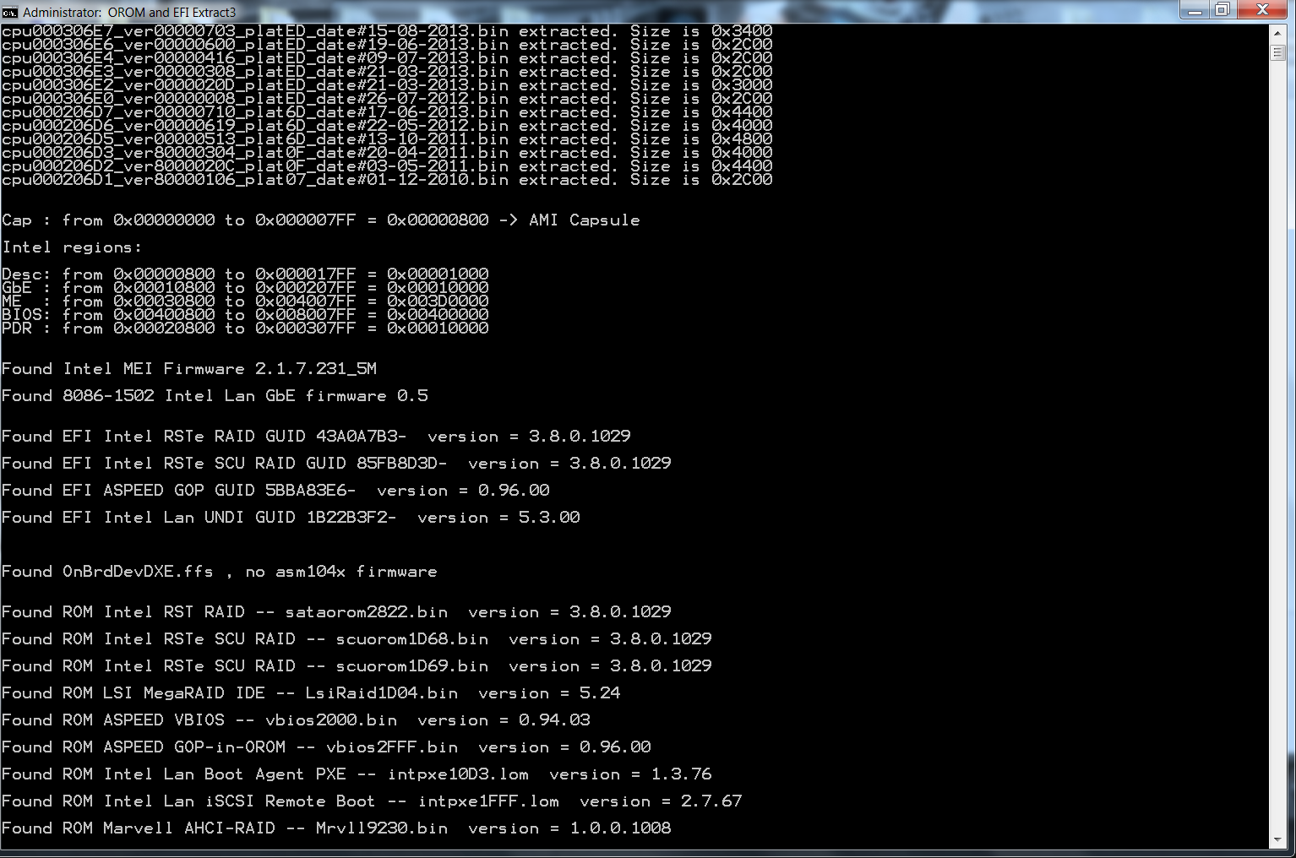Minimize the OROM and EFI Extract3 window
This screenshot has width=1296, height=858.
tap(1195, 10)
